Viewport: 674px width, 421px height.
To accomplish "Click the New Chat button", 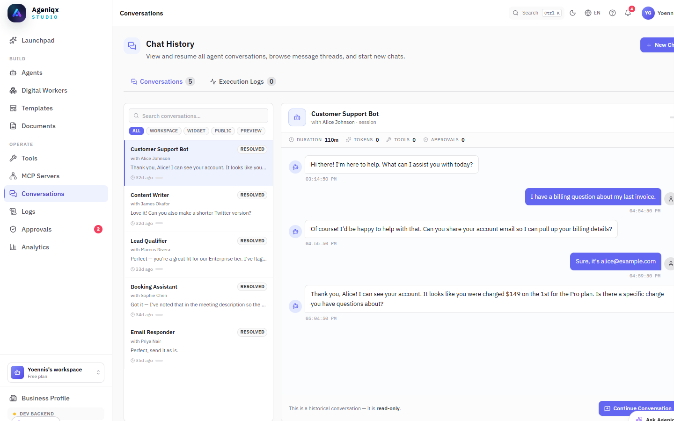I will click(657, 45).
